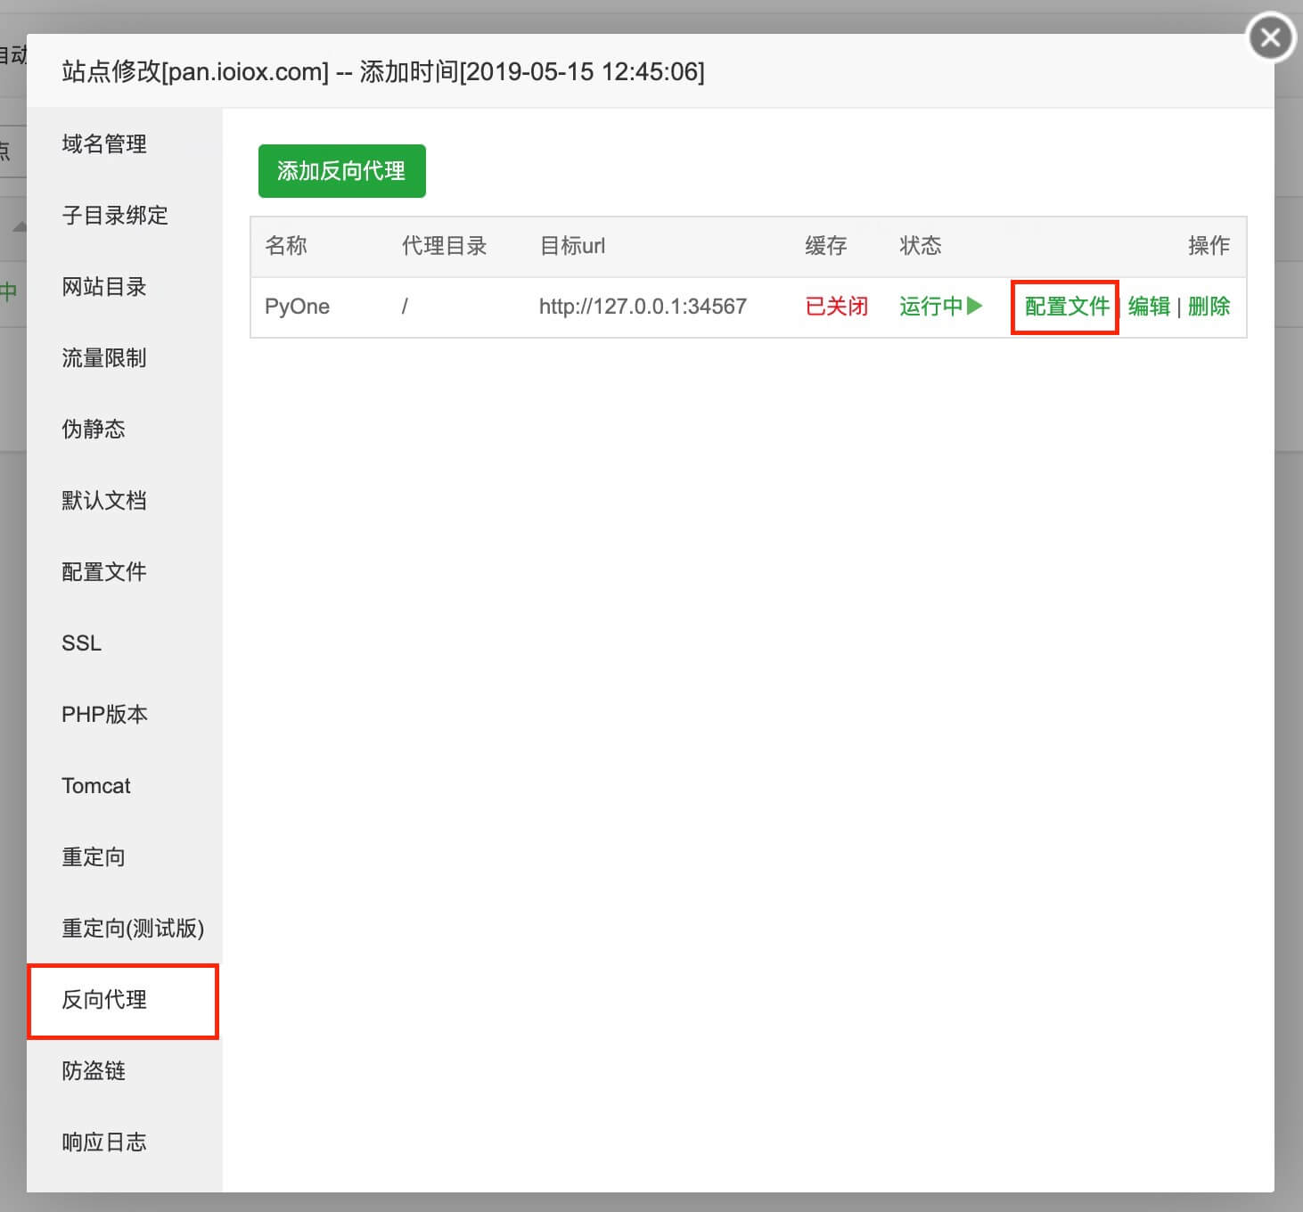Toggle the 运行中 status of PyOne
The width and height of the screenshot is (1303, 1212).
tap(940, 307)
